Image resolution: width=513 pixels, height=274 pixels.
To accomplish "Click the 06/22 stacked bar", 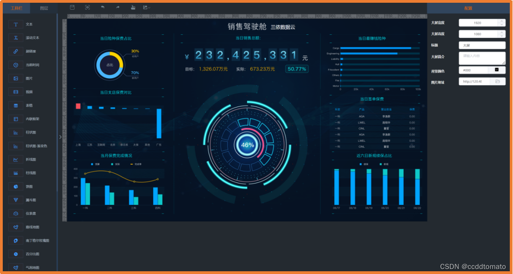I will coord(417,187).
